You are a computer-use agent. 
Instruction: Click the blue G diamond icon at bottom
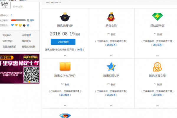[65, 116]
